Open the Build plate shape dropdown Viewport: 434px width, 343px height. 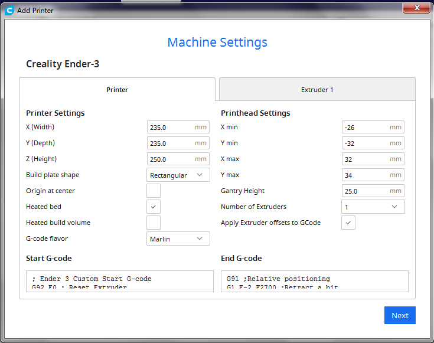pyautogui.click(x=178, y=175)
